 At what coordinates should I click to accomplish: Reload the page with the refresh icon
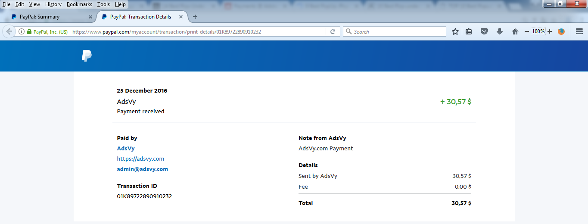click(333, 31)
